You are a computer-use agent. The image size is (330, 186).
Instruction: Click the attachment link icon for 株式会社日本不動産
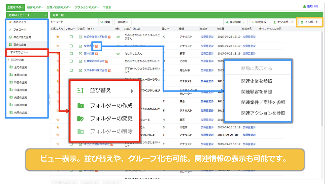click(x=118, y=37)
